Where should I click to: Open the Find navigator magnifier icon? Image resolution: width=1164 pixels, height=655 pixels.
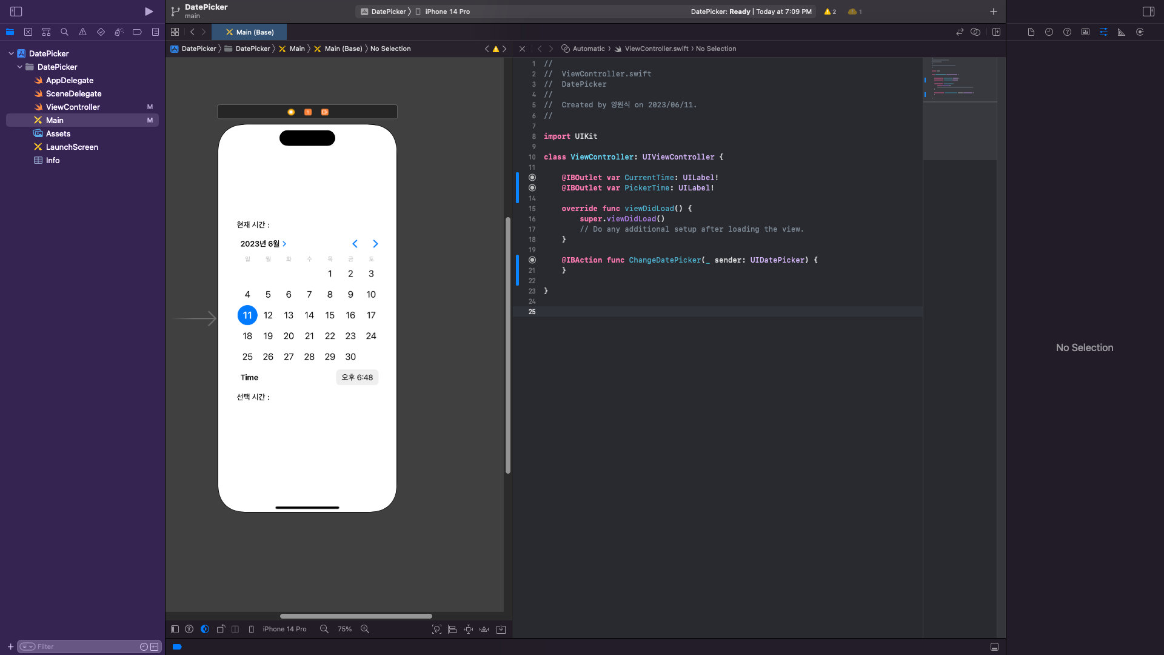[64, 32]
